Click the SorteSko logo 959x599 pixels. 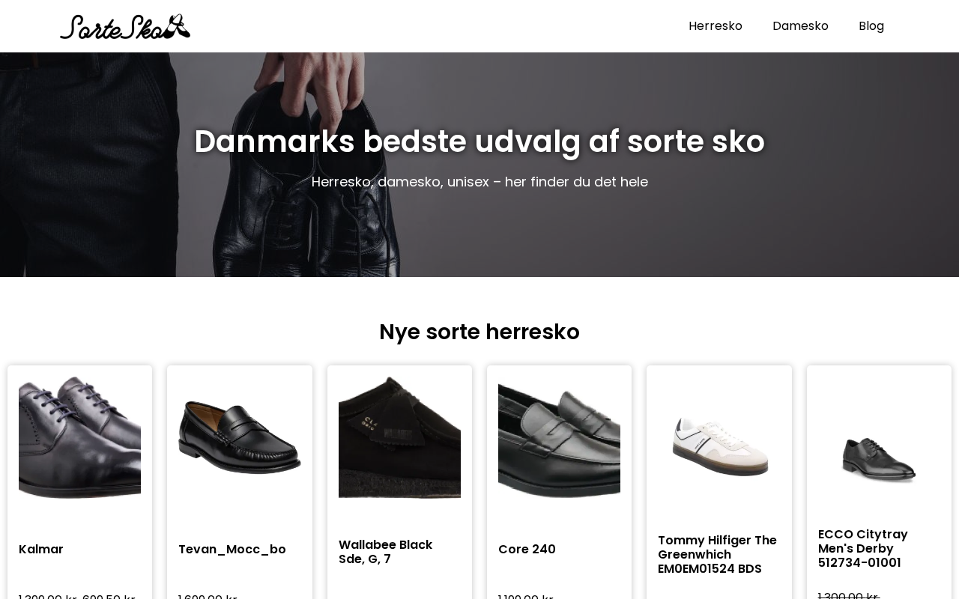(125, 26)
